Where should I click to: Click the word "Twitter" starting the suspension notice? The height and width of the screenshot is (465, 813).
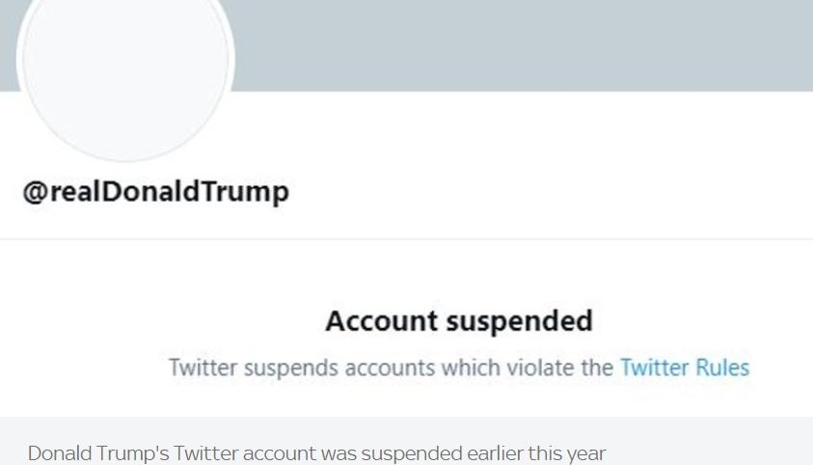pos(203,368)
